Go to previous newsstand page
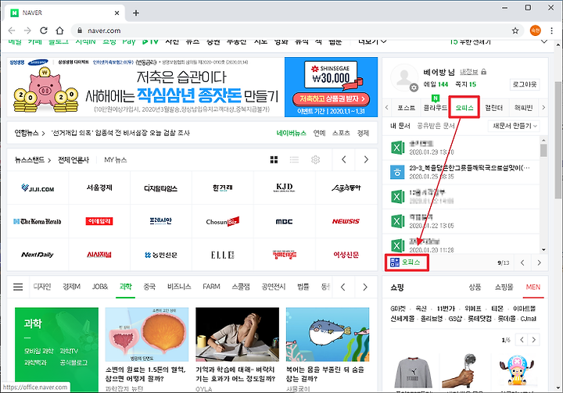This screenshot has width=563, height=393. [x=343, y=159]
